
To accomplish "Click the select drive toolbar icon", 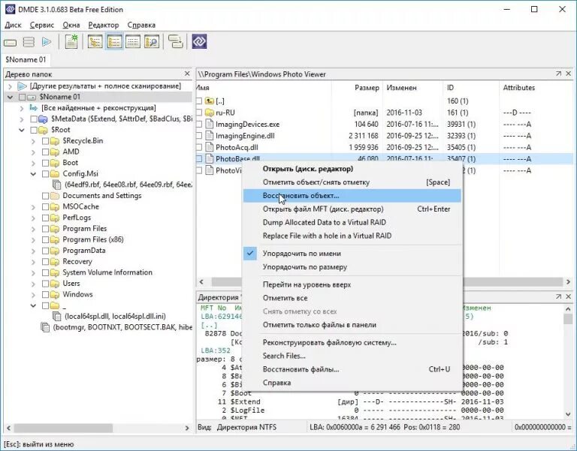I will [11, 42].
